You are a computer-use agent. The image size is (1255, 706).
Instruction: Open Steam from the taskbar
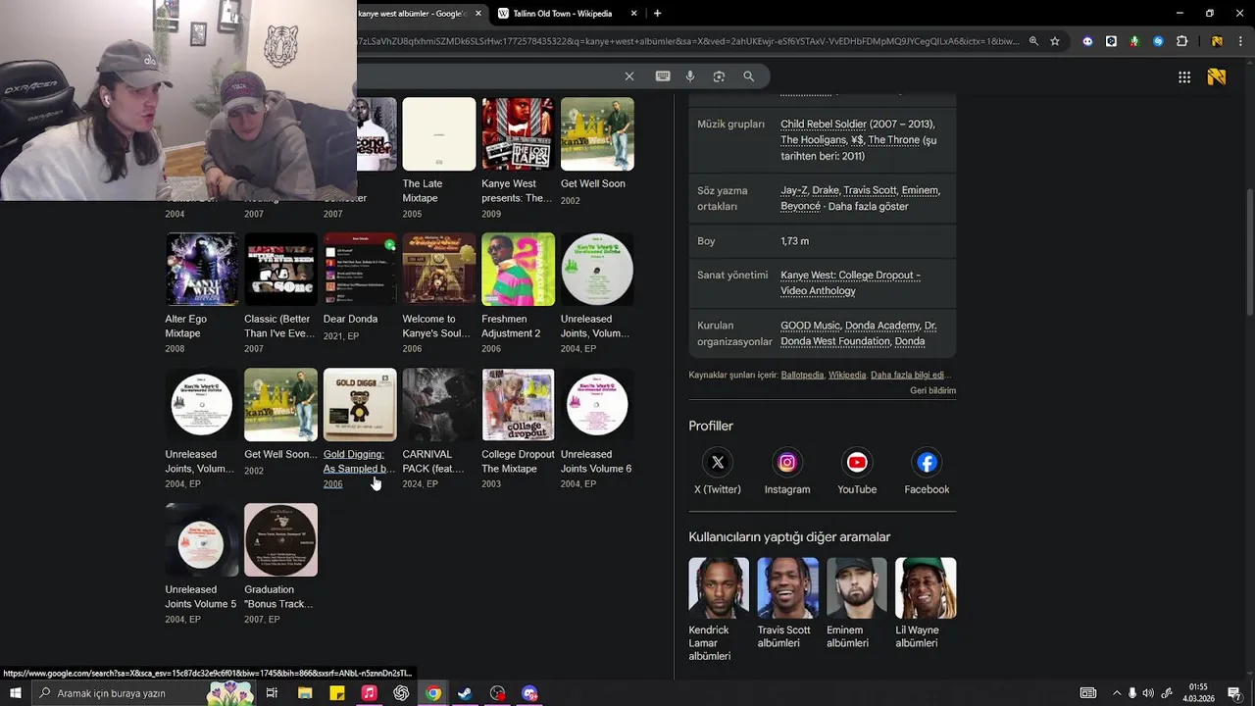pos(465,693)
